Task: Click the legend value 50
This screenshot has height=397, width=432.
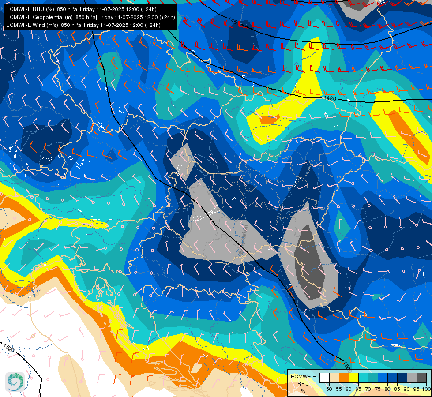Action: click(329, 389)
